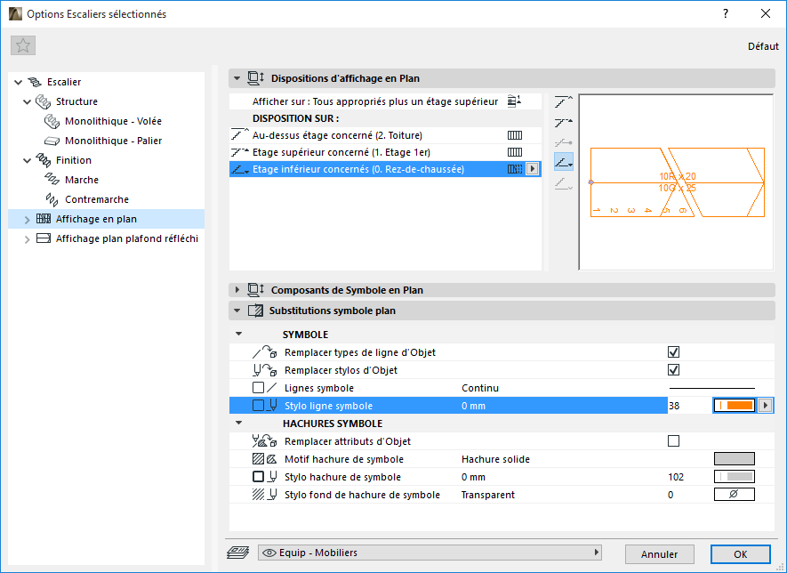Open the Finition page
The height and width of the screenshot is (573, 787).
pos(73,160)
